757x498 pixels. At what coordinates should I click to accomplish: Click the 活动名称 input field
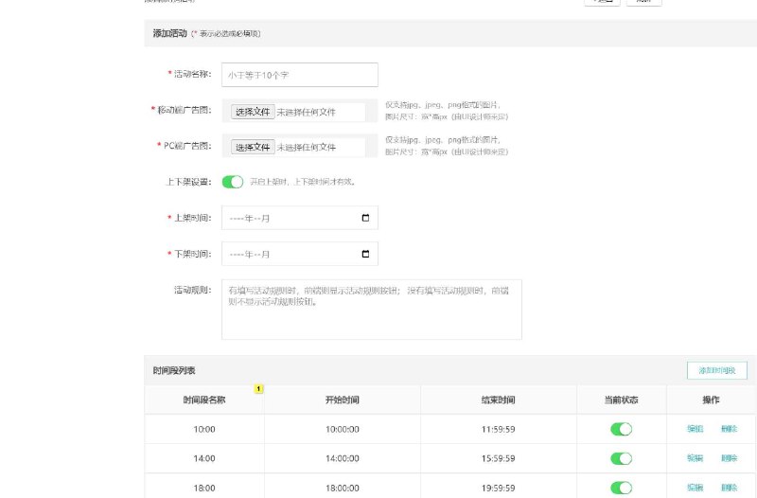click(x=300, y=75)
